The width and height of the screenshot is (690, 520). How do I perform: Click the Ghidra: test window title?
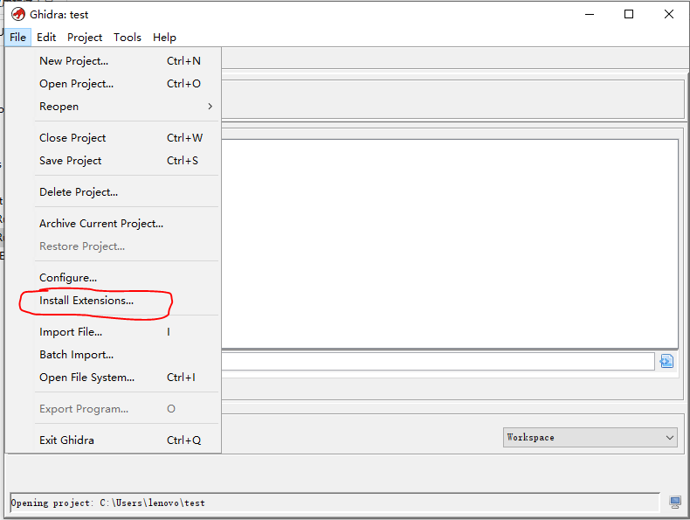[59, 15]
